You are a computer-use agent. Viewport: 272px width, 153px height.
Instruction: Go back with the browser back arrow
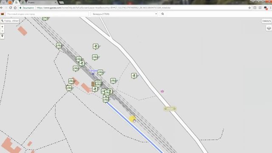tap(2, 8)
